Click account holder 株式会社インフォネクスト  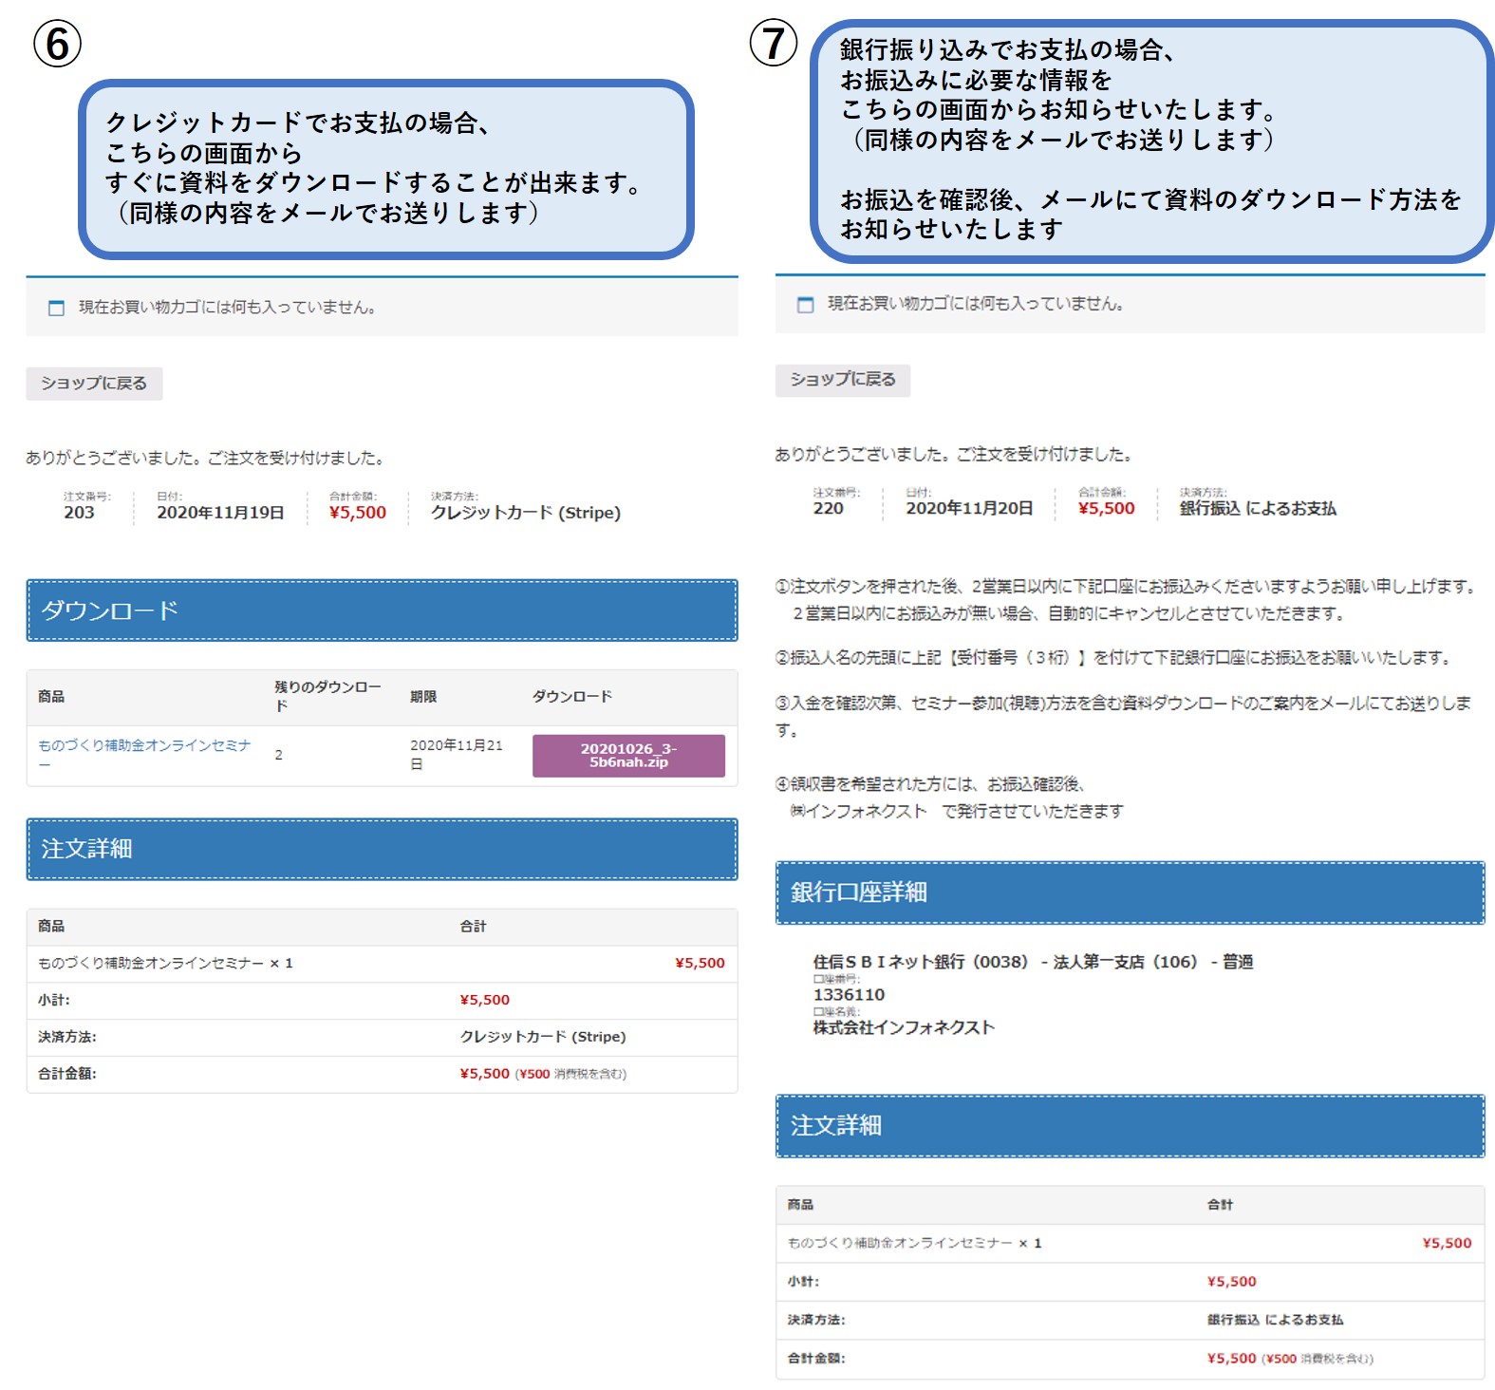click(904, 1027)
